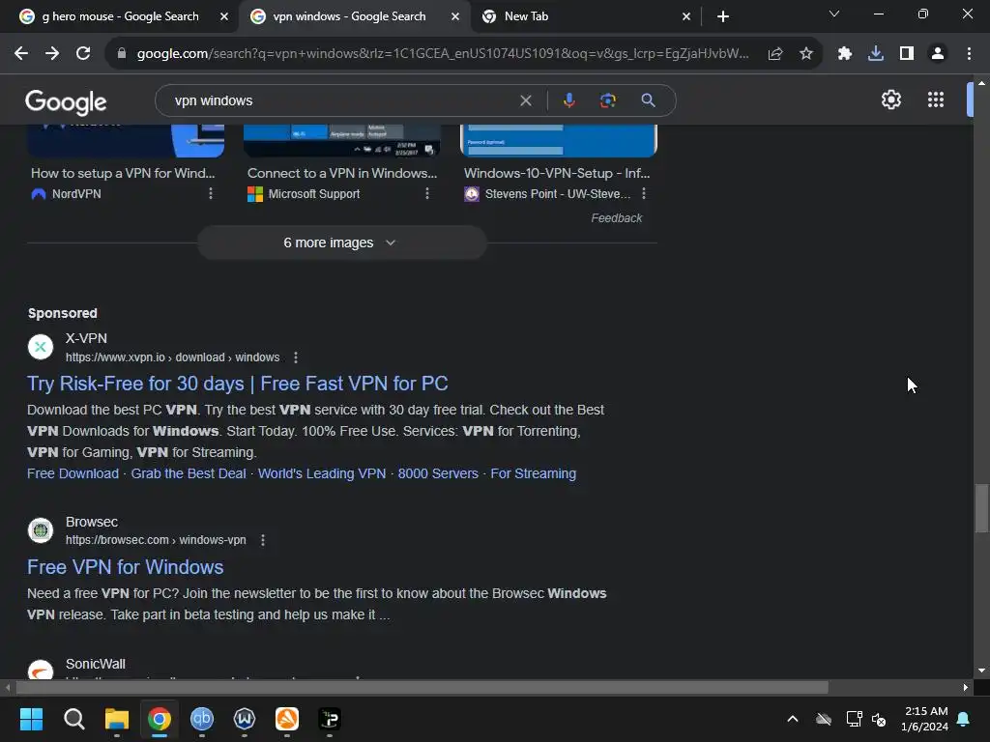990x742 pixels.
Task: Reload the current page
Action: pos(83,54)
